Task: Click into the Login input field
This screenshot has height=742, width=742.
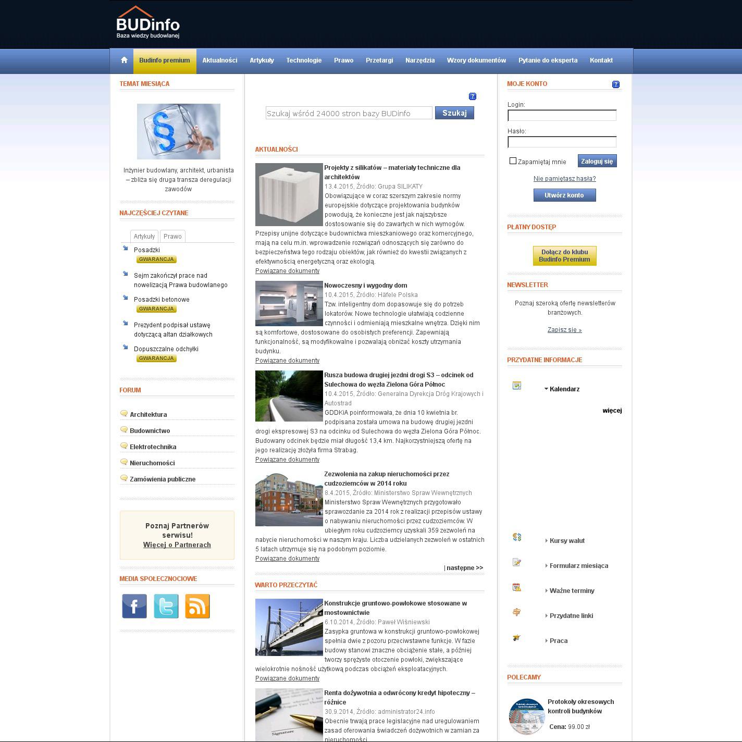Action: (x=562, y=116)
